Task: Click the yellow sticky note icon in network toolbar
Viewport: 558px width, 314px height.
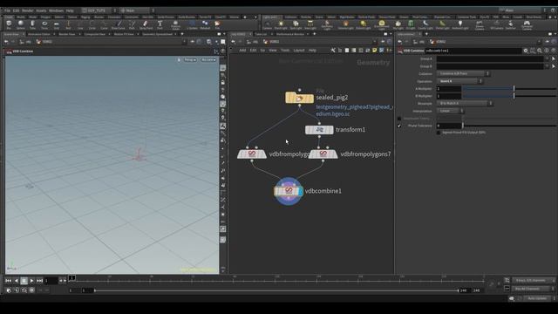Action: point(374,51)
